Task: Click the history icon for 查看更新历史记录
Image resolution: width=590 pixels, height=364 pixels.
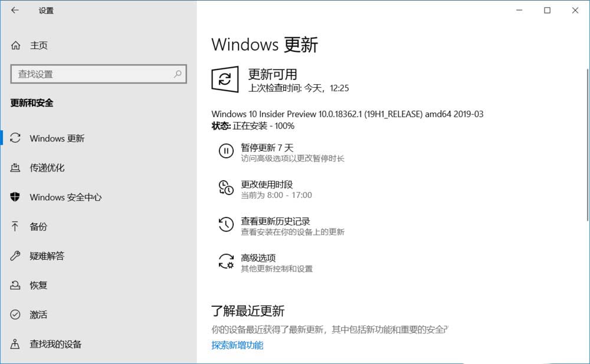Action: tap(226, 224)
